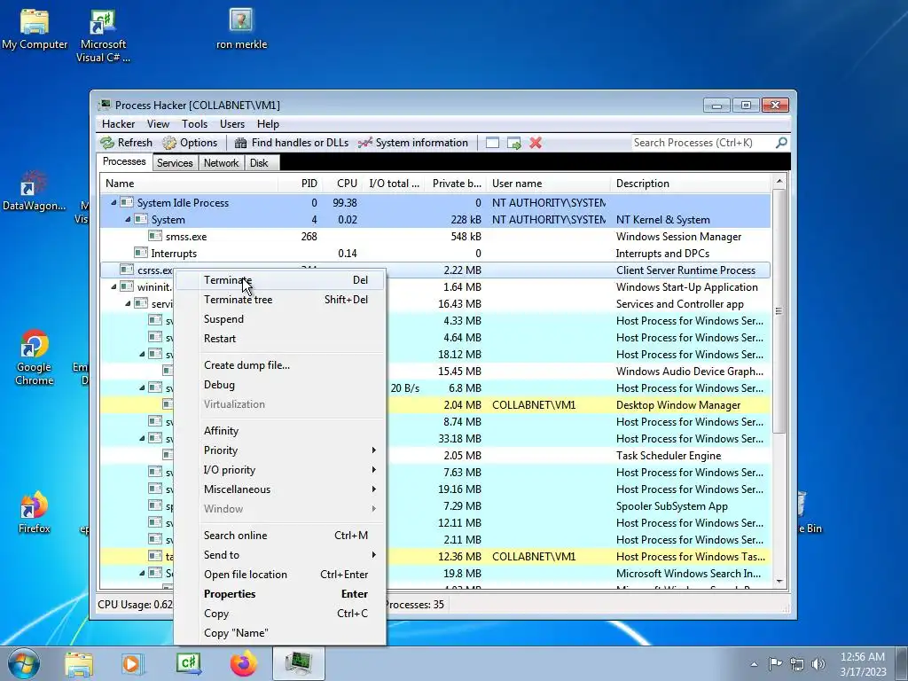Open the Firefox desktop shortcut

[x=35, y=512]
